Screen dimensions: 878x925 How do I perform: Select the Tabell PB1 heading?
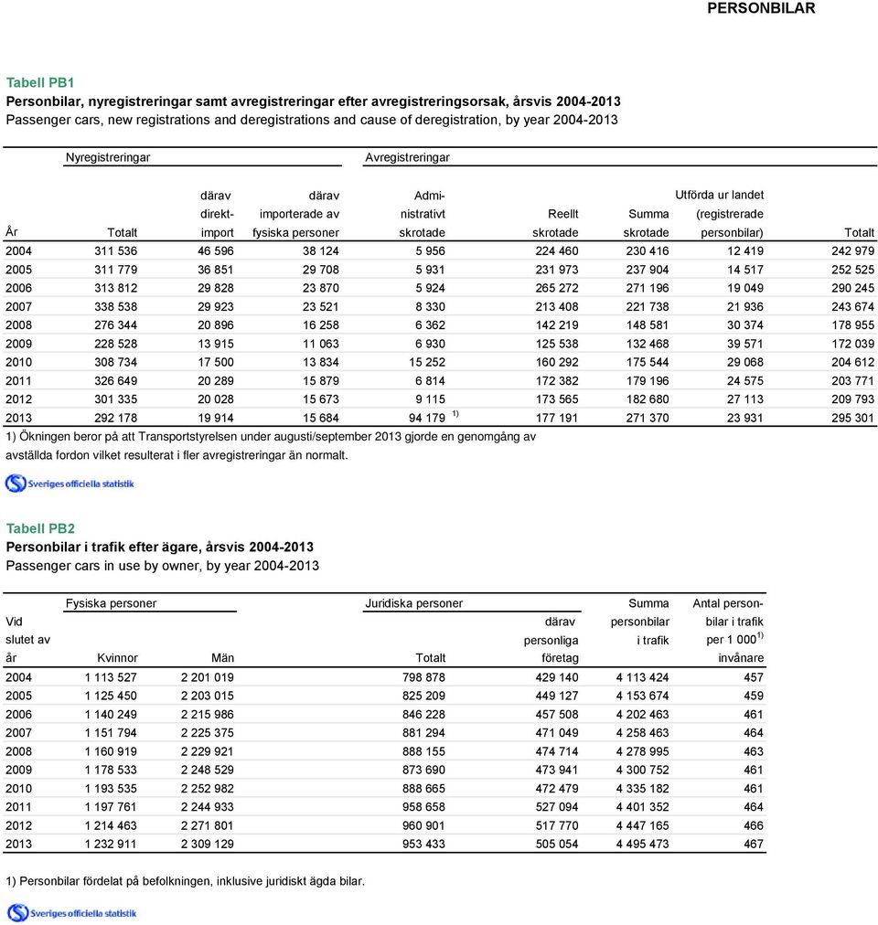pyautogui.click(x=40, y=82)
